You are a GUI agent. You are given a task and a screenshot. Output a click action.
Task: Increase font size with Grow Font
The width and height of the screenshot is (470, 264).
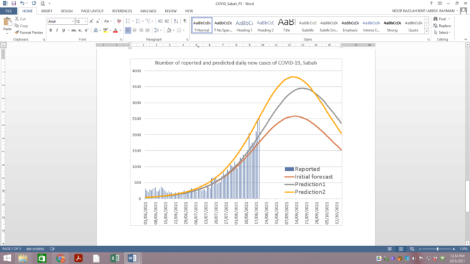(x=91, y=21)
